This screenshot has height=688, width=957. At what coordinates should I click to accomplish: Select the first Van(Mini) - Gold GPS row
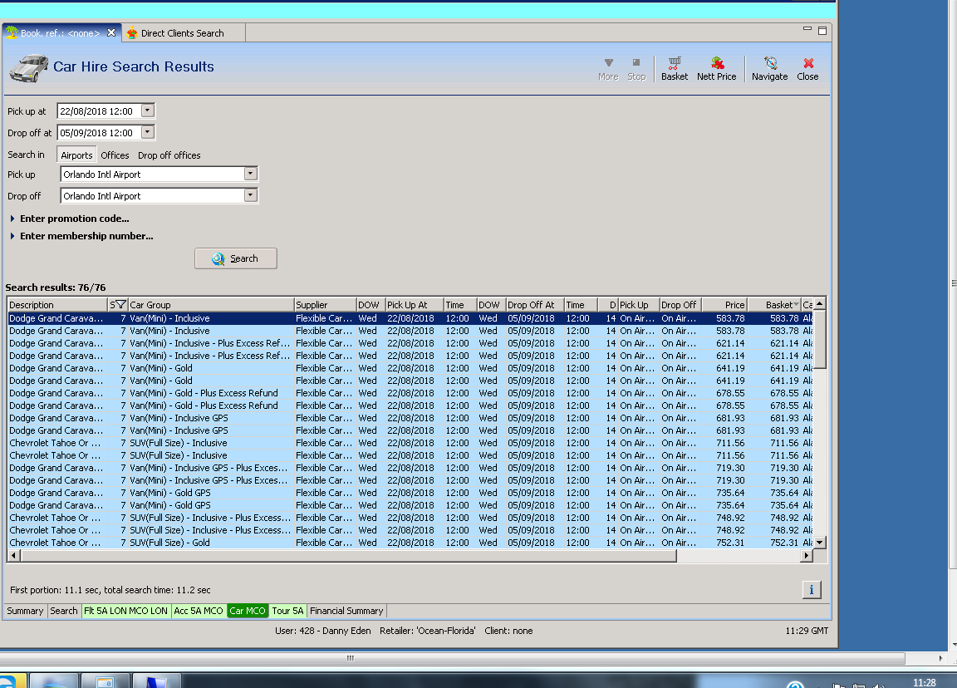pyautogui.click(x=410, y=493)
